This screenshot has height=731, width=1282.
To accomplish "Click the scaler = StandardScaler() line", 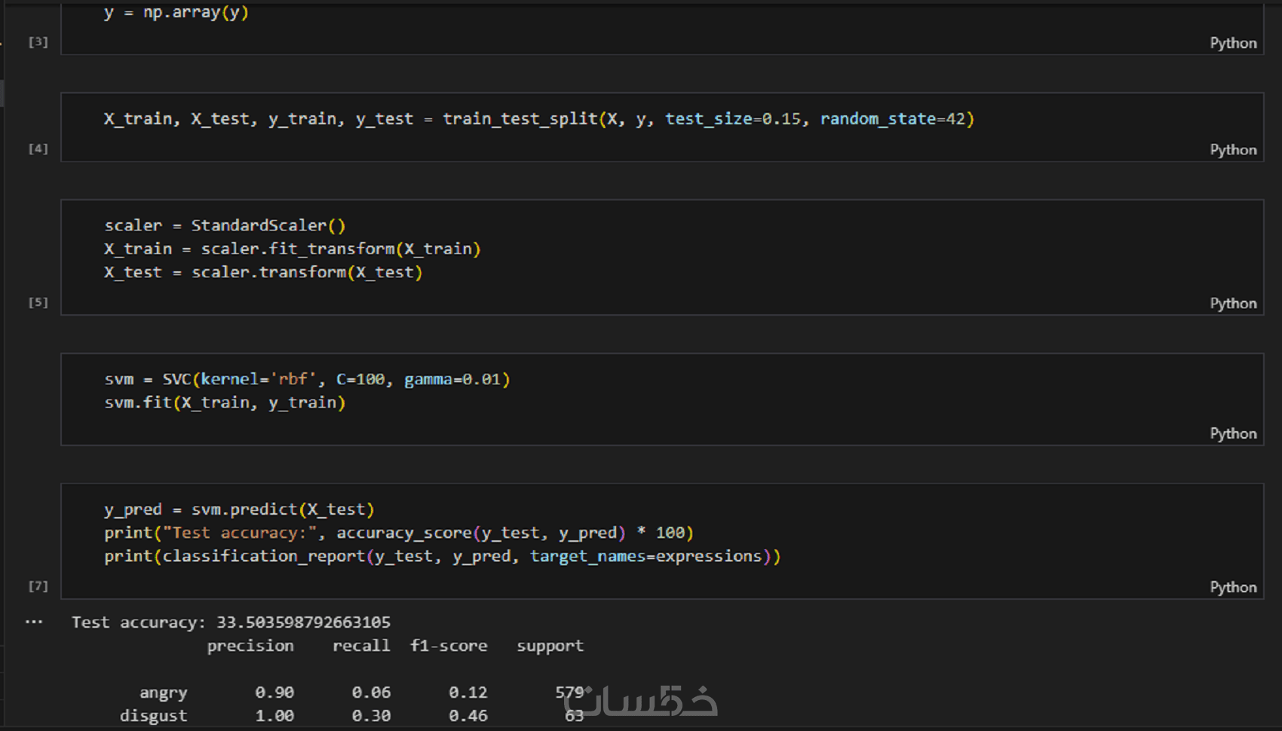I will [x=225, y=226].
